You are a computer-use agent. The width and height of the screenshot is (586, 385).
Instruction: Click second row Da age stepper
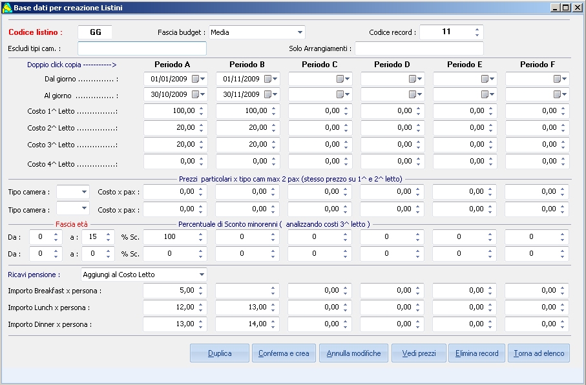(x=56, y=254)
